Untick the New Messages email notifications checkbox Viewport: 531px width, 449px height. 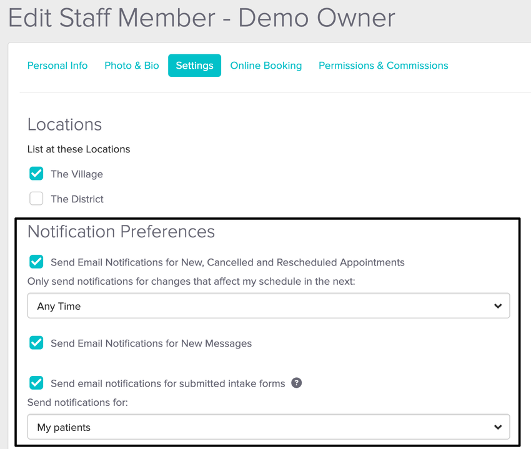tap(36, 343)
